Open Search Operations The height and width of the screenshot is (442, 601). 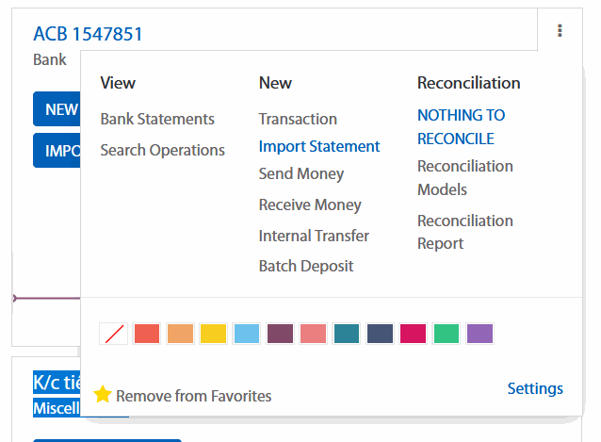click(x=162, y=150)
